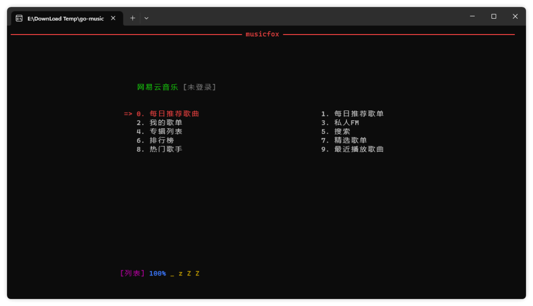Select menu item 9. 最近播放歌曲
The image size is (533, 306).
coord(352,149)
